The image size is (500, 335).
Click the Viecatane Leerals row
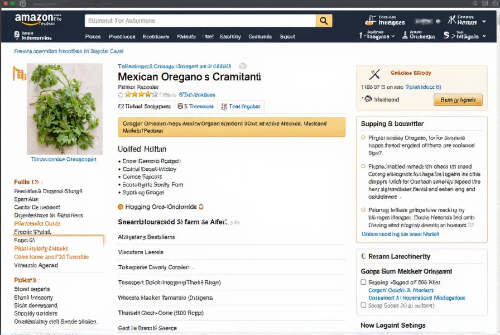pos(232,252)
